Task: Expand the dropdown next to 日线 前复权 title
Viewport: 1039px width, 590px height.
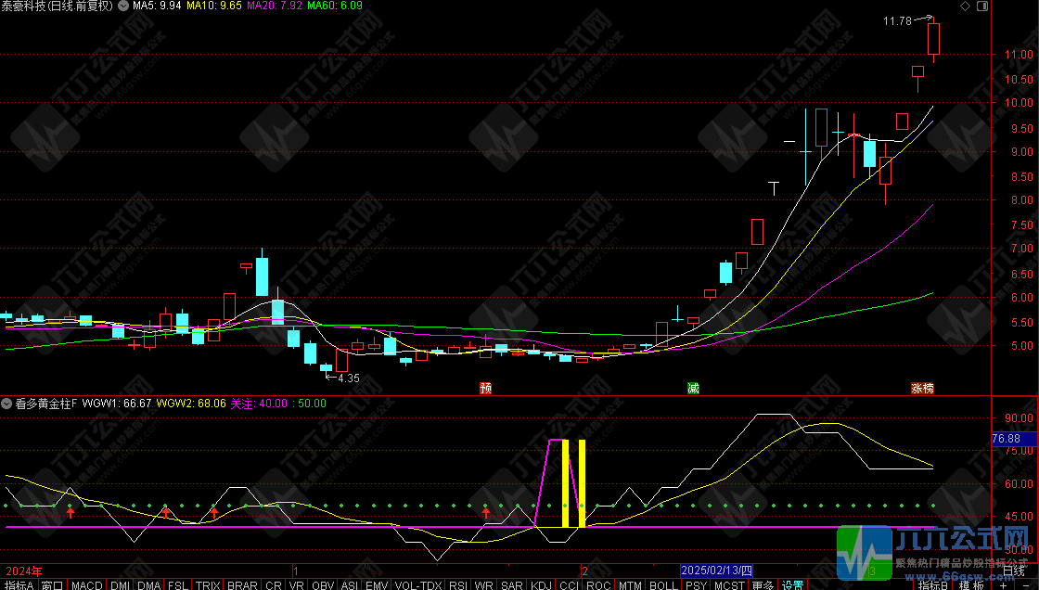Action: pyautogui.click(x=123, y=6)
